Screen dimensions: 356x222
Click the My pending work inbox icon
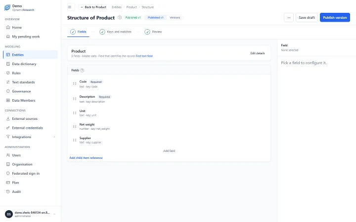click(8, 37)
